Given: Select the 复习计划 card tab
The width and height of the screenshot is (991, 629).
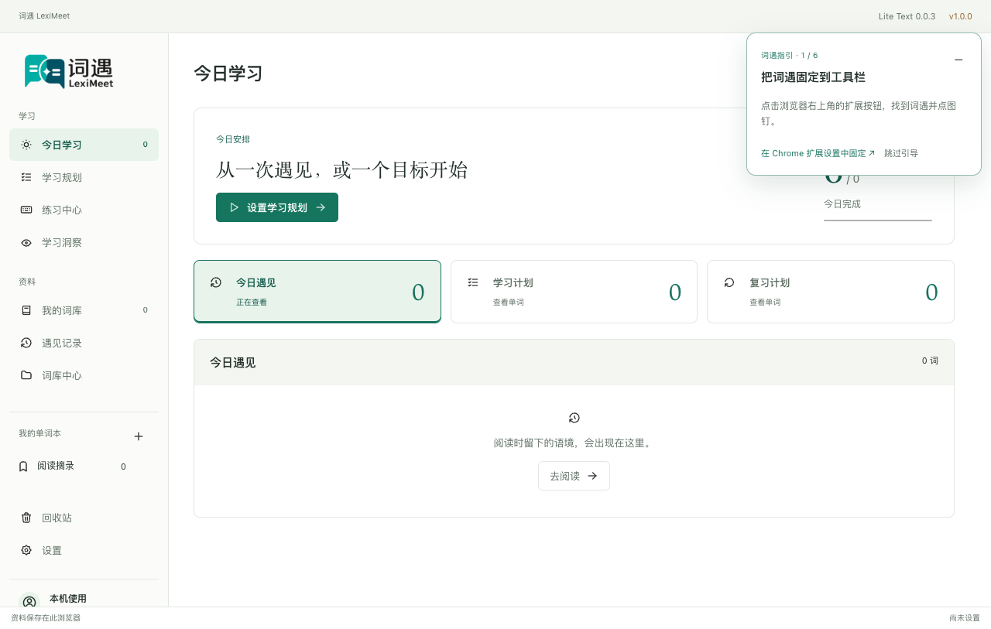Looking at the screenshot, I should pos(831,292).
